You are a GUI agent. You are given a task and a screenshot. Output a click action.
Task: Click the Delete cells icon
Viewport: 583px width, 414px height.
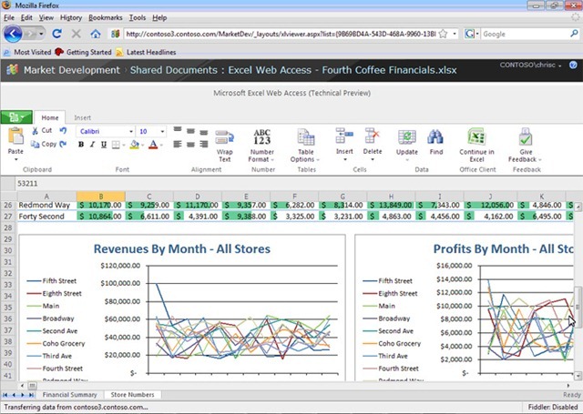(373, 136)
